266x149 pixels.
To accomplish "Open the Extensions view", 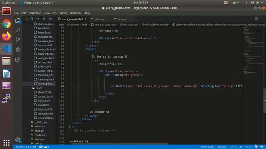I will pos(17,59).
